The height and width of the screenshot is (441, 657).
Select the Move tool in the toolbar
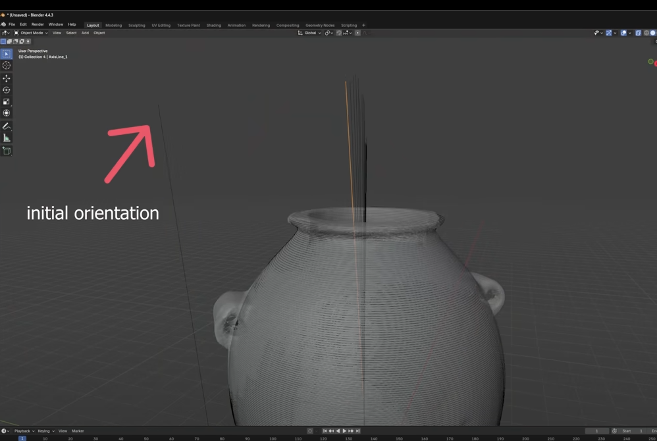pyautogui.click(x=7, y=78)
